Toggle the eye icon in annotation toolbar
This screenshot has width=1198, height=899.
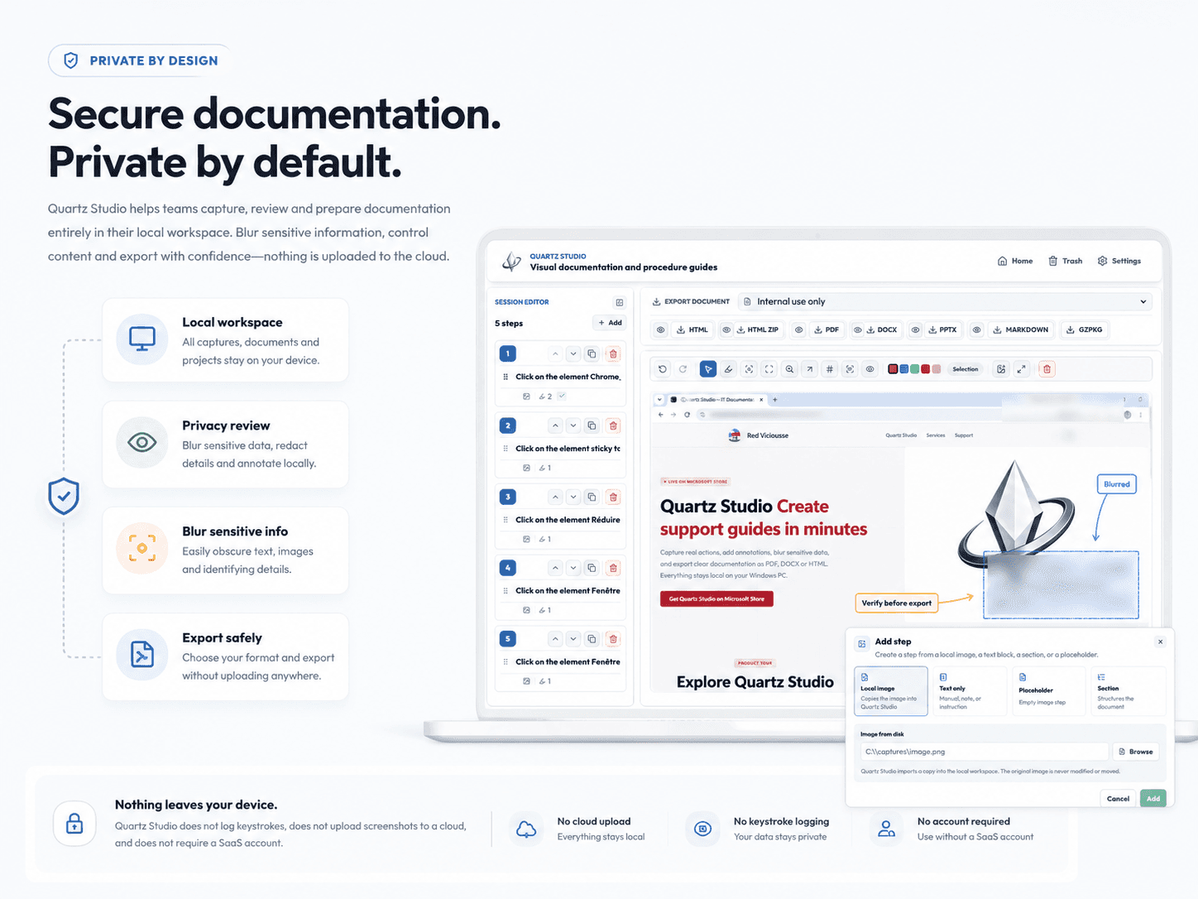pos(870,369)
